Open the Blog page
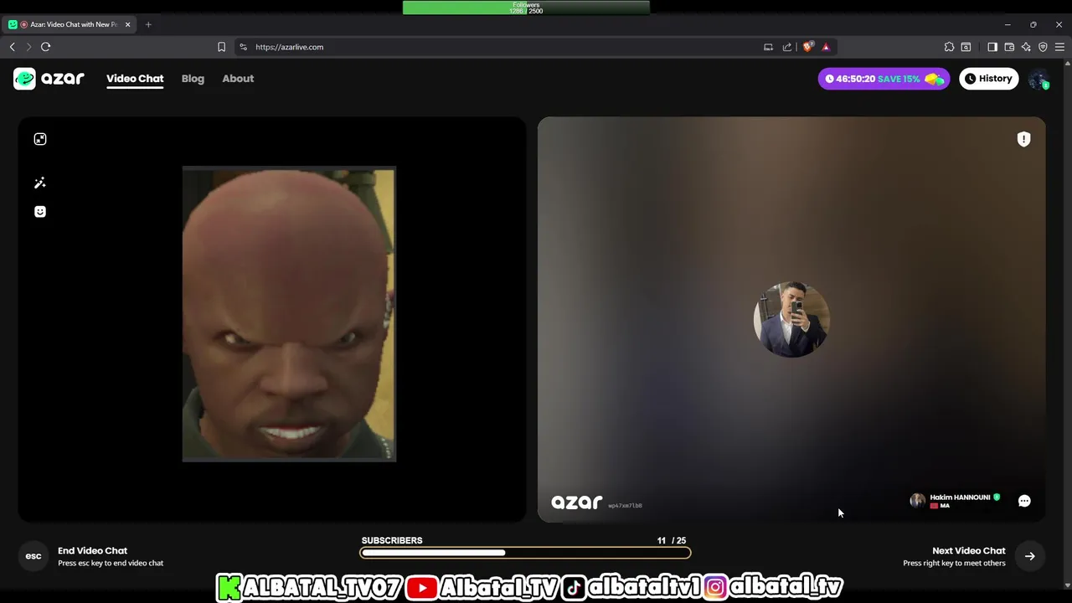Viewport: 1072px width, 603px height. coord(193,79)
